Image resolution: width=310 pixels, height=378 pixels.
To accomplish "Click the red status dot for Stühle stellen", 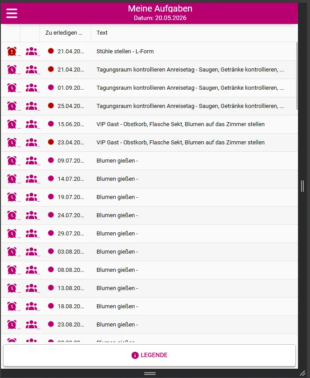I will (x=51, y=51).
